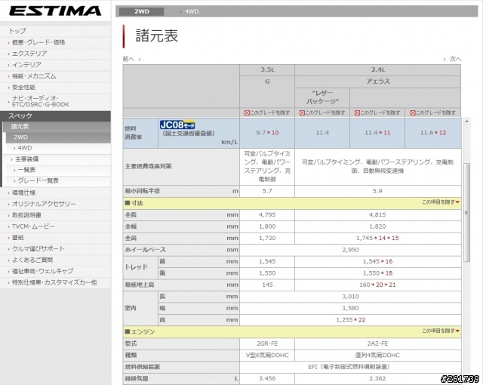Remove the レザーパッケージ grade column

pyautogui.click(x=322, y=112)
